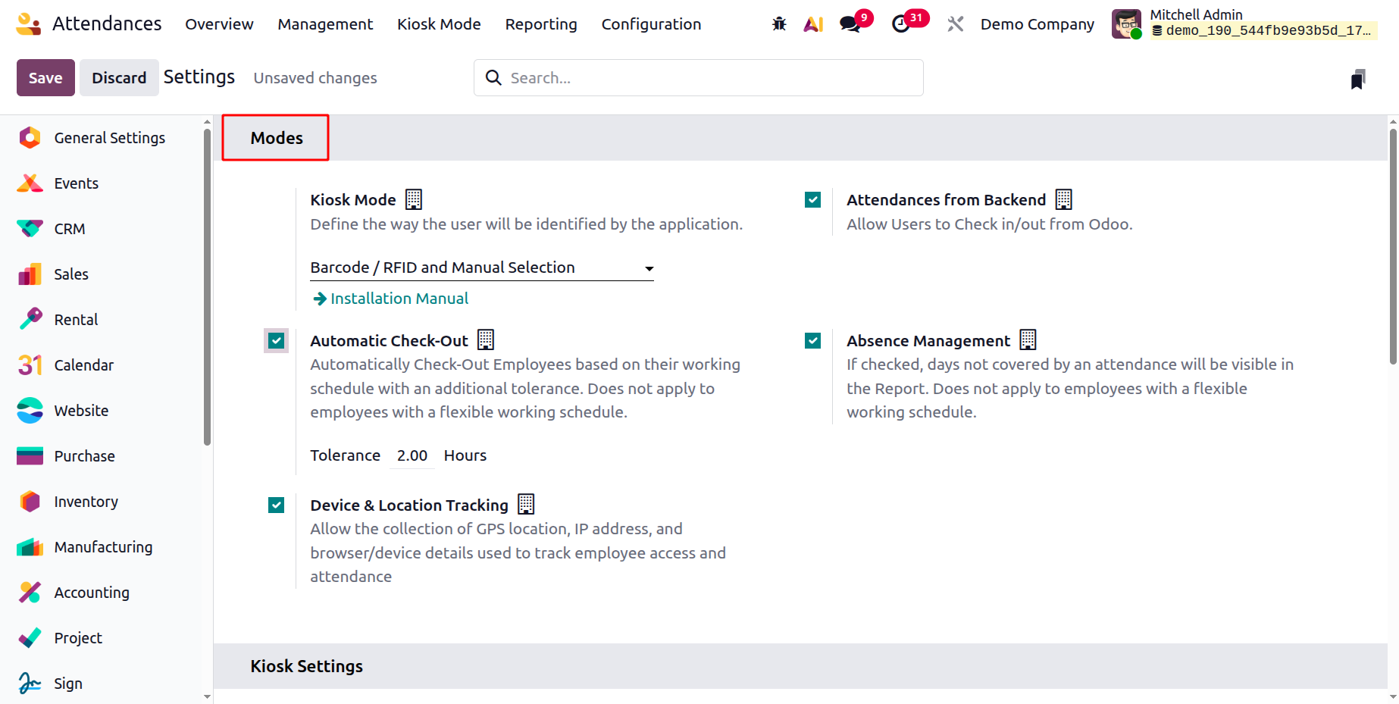Open the Installation Manual link

(x=399, y=299)
